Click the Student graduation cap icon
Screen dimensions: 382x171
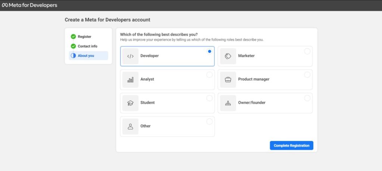coord(130,103)
